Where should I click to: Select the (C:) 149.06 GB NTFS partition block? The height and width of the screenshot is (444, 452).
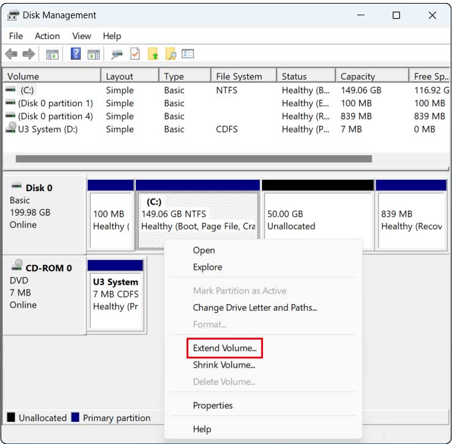[x=198, y=214]
